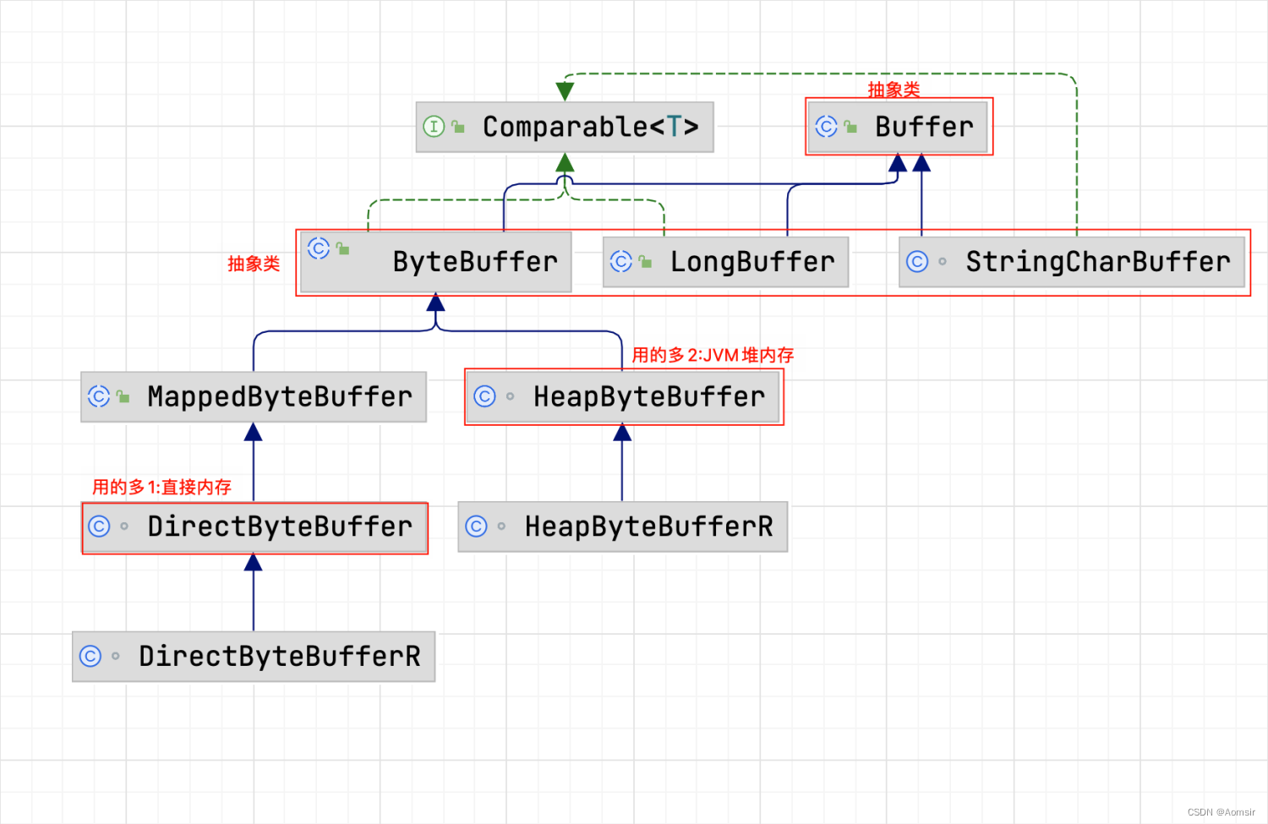Image resolution: width=1268 pixels, height=824 pixels.
Task: Select the Comparable<T> interface node
Action: pyautogui.click(x=565, y=127)
